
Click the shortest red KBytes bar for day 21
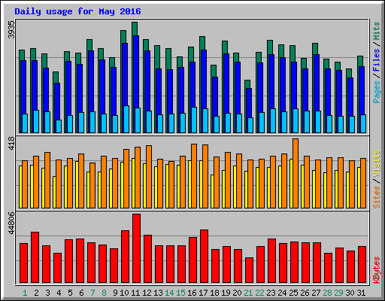(249, 270)
